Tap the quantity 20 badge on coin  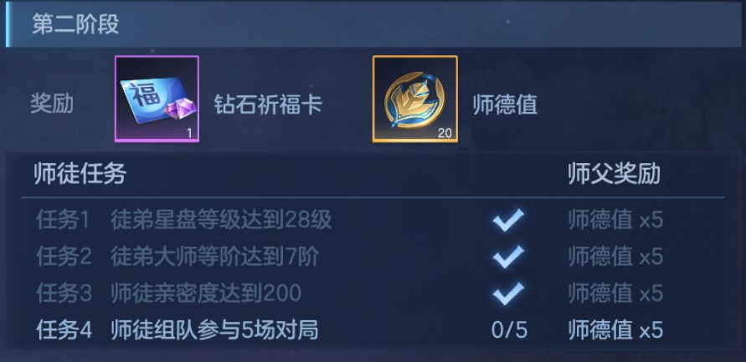(445, 133)
